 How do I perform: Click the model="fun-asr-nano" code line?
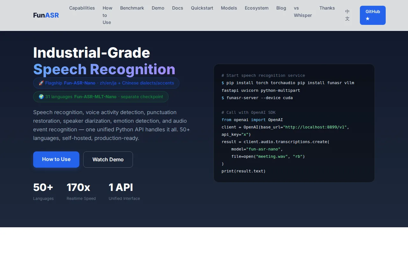257,149
